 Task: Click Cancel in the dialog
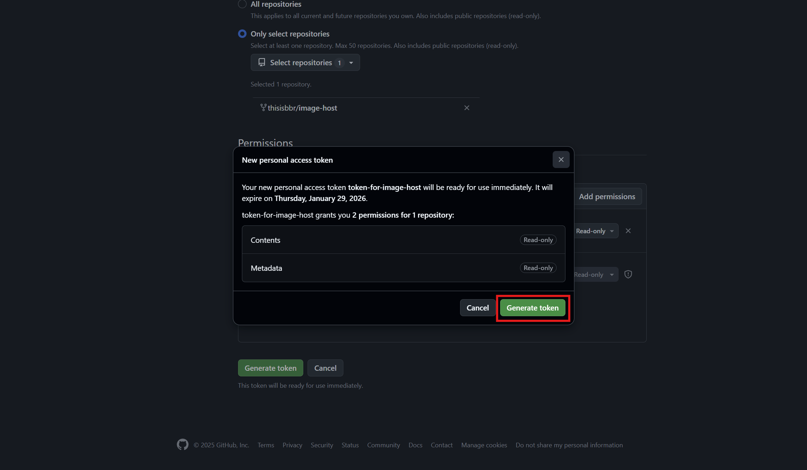[x=477, y=308]
